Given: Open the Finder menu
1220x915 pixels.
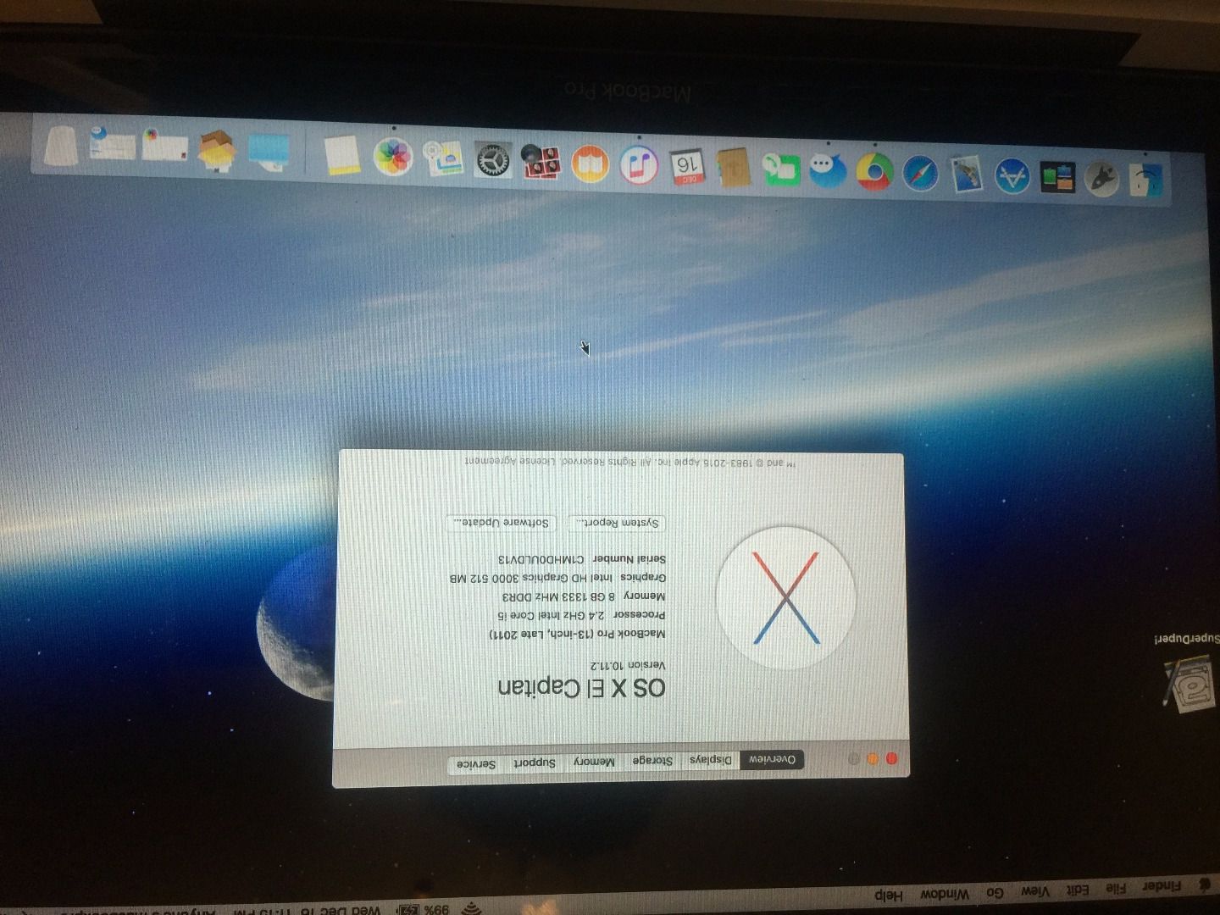Looking at the screenshot, I should click(x=1162, y=885).
